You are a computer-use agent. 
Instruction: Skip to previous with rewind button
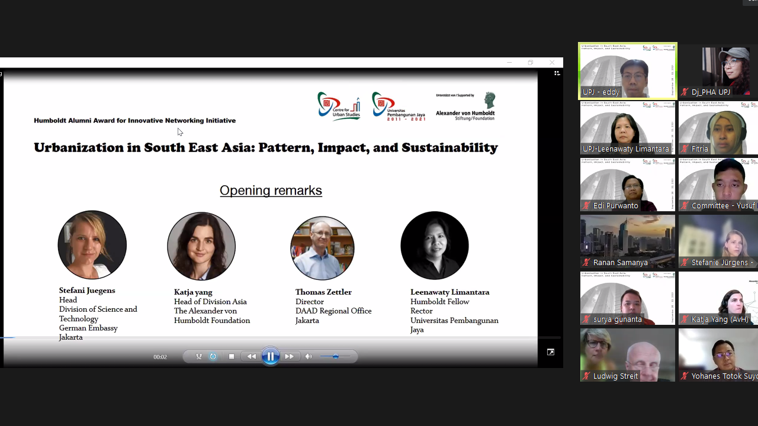point(252,356)
